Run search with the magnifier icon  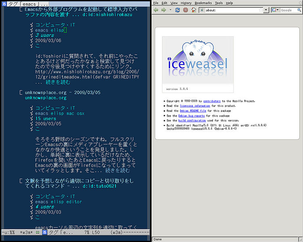click(x=299, y=10)
